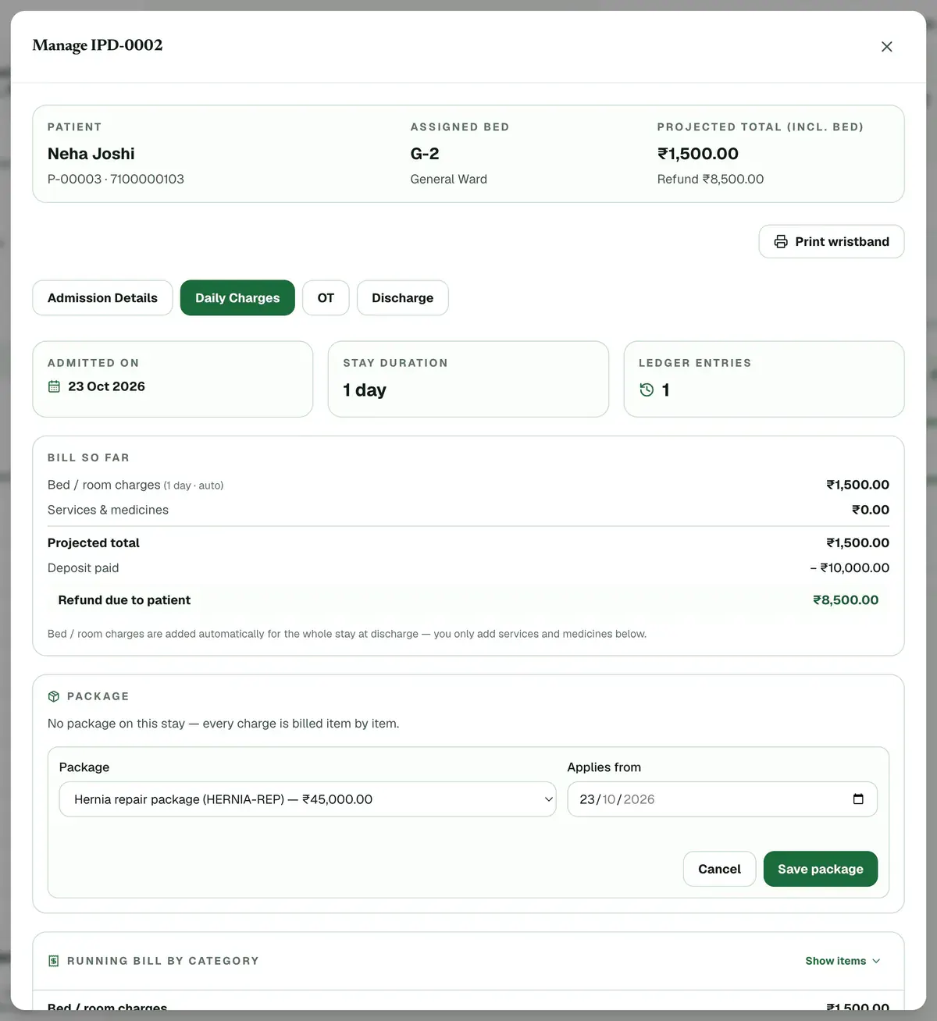Expand Show items in running bill
The width and height of the screenshot is (937, 1021).
pyautogui.click(x=843, y=961)
